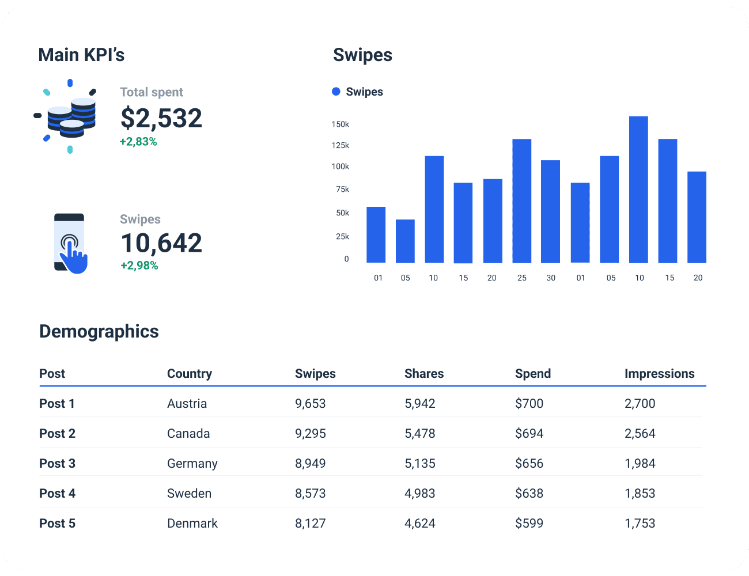Sort by the Swipes column header

(315, 373)
